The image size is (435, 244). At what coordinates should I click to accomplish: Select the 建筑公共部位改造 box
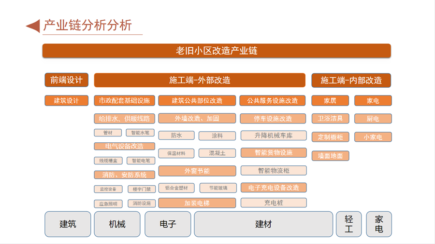197,100
